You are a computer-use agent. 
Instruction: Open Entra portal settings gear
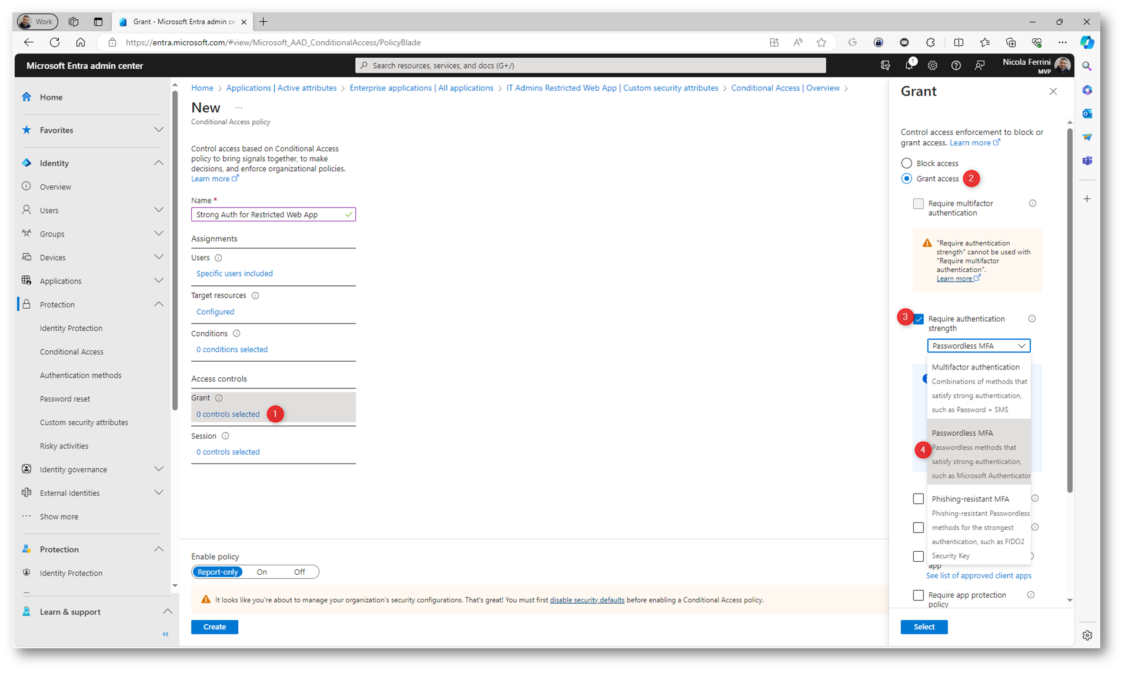[x=933, y=65]
